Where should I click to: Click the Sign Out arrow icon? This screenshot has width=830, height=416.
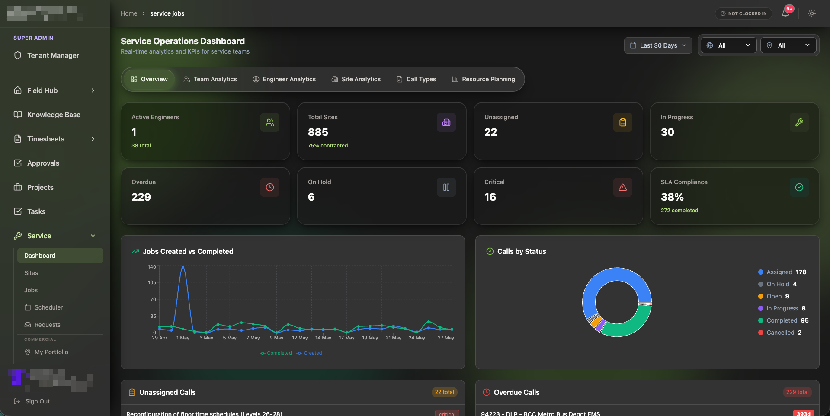click(x=17, y=401)
